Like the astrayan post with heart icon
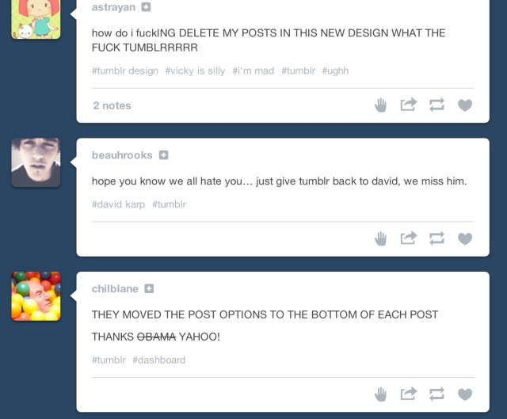The image size is (507, 419). point(465,105)
